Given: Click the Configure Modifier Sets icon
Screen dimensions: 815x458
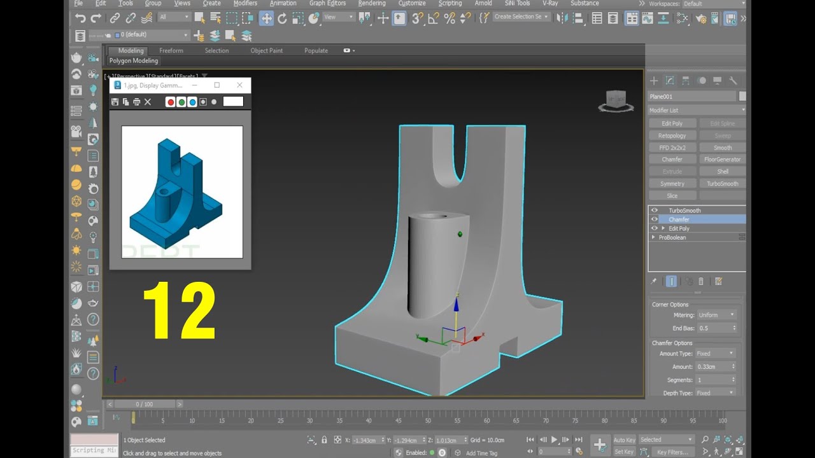Looking at the screenshot, I should [718, 281].
